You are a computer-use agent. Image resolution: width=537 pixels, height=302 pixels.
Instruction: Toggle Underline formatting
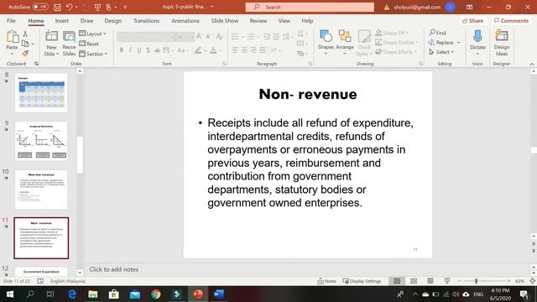click(139, 50)
